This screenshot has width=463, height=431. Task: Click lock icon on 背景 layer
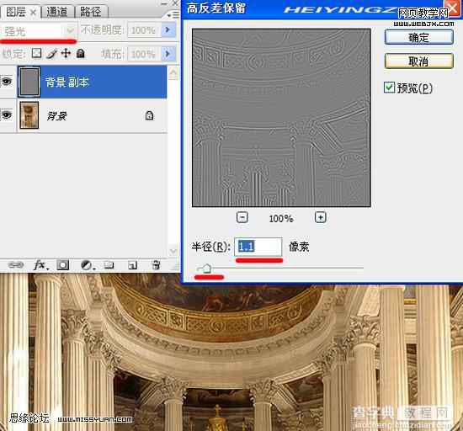149,115
